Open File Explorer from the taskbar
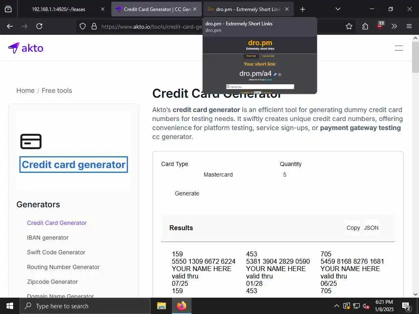The width and height of the screenshot is (419, 314). tap(161, 306)
